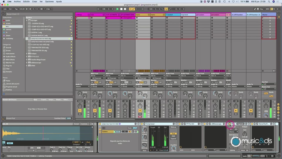Toggle Draw Mode pencil icon
This screenshot has width=282, height=159.
point(255,9)
